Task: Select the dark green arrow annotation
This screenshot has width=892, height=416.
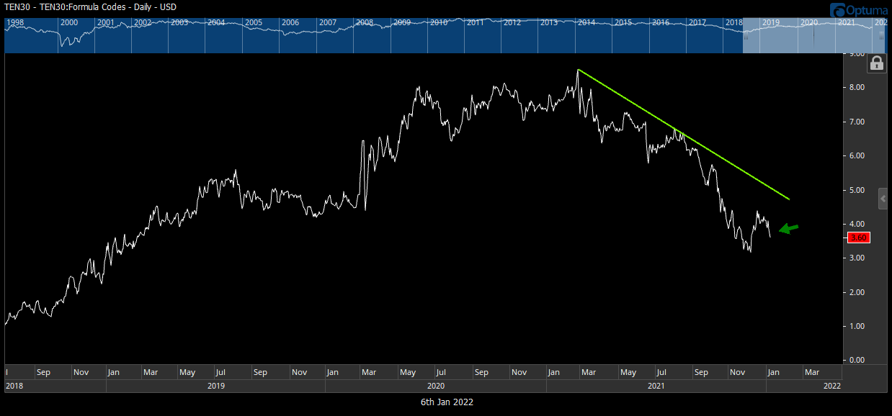Action: [x=789, y=229]
